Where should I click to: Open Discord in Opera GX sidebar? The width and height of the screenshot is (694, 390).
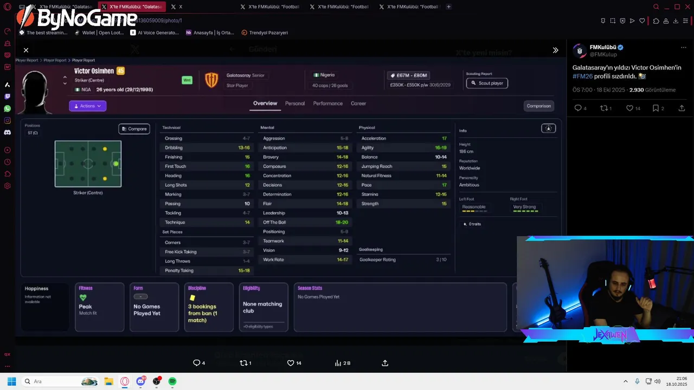coord(7,132)
